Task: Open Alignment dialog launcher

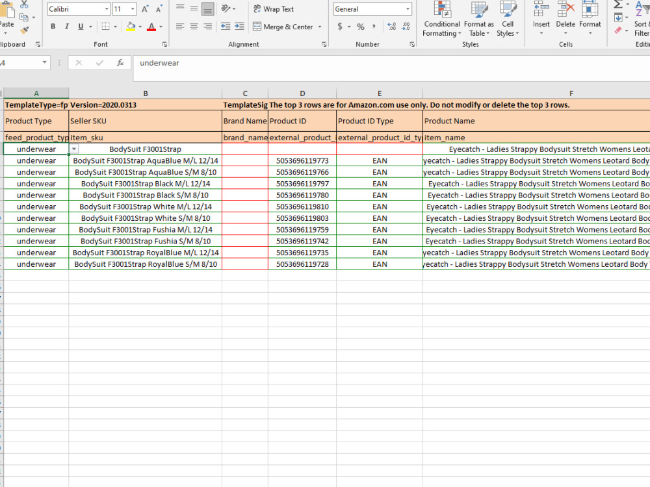Action: [324, 44]
